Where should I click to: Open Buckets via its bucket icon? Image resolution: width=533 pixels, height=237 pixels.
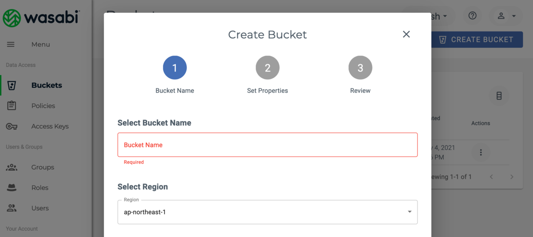pyautogui.click(x=12, y=85)
